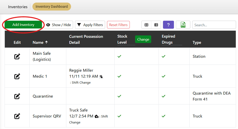Click the icon after 12/7 2:54 PM

tap(97, 117)
